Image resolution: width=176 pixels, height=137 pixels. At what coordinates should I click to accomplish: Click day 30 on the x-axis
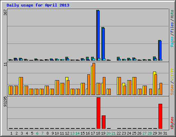pyautogui.click(x=160, y=133)
